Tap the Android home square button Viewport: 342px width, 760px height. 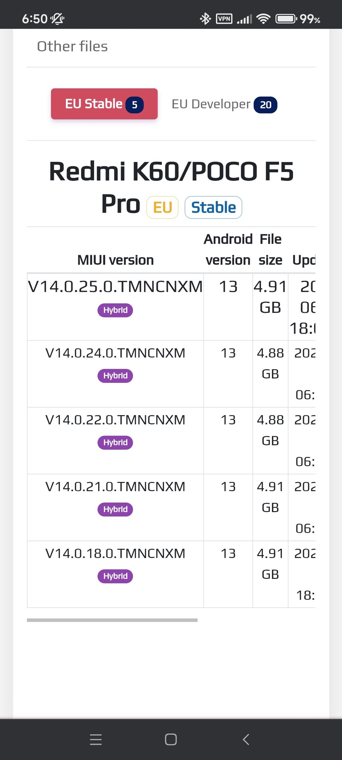tap(171, 739)
